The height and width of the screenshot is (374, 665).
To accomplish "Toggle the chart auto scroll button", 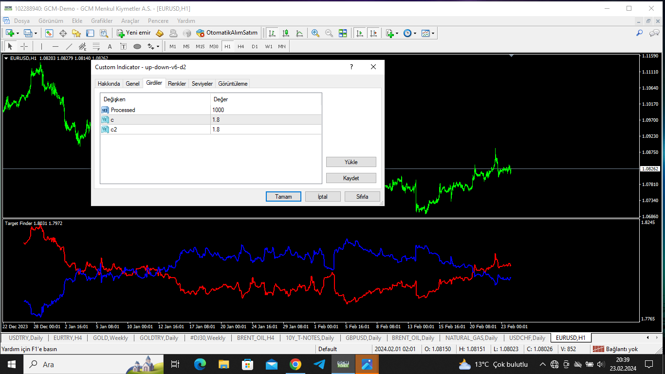I will [360, 33].
